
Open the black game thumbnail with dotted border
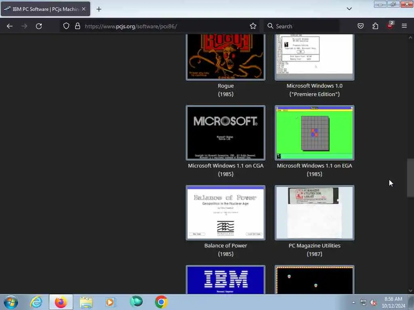tap(315, 279)
